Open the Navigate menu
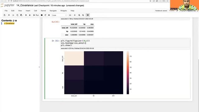This screenshot has width=199, height=112. pyautogui.click(x=53, y=11)
